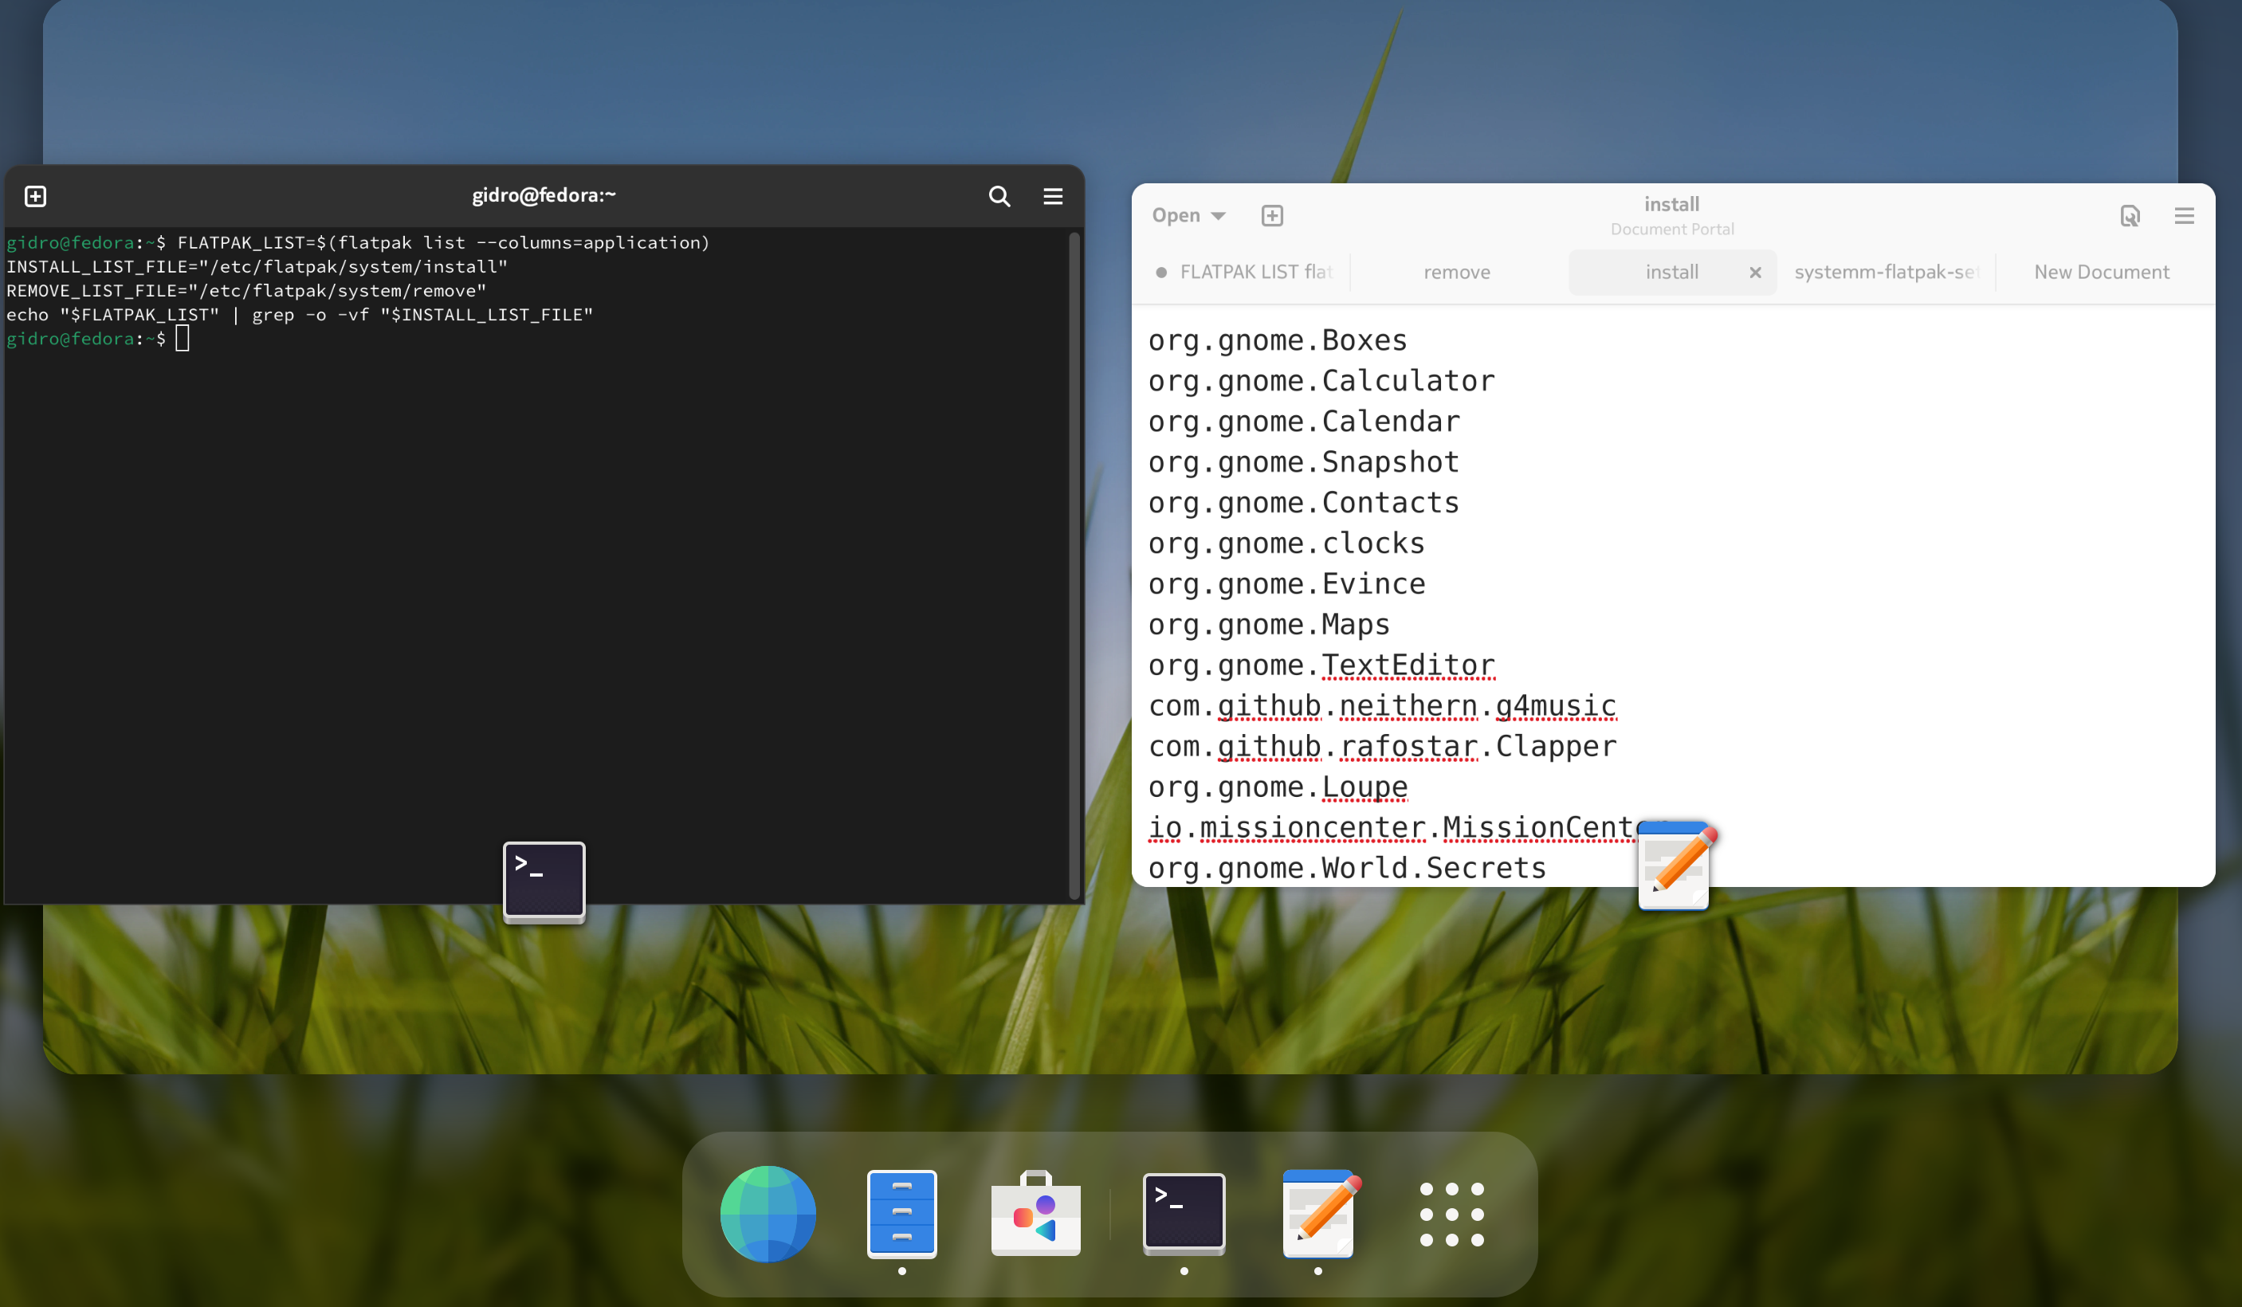
Task: Open the document search icon in the Text Editor header
Action: tap(2130, 216)
